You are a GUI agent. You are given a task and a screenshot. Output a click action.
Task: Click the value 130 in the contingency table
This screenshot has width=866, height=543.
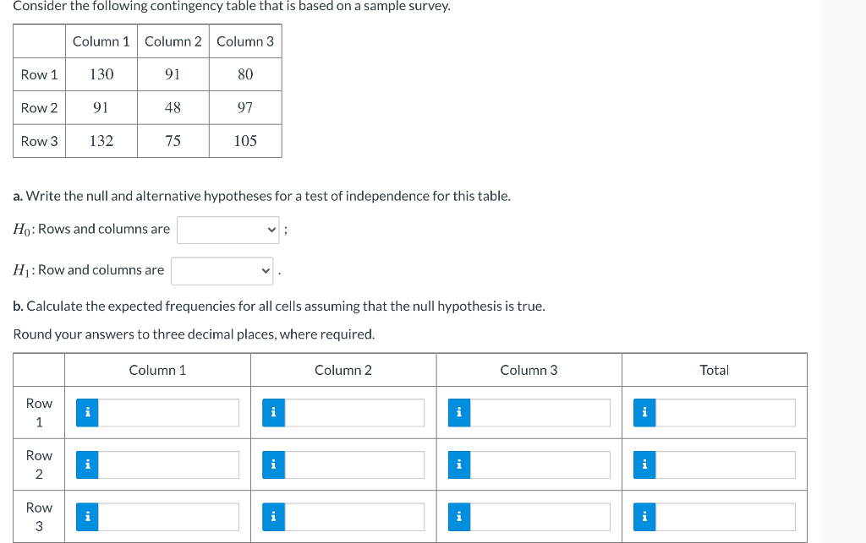[x=101, y=74]
